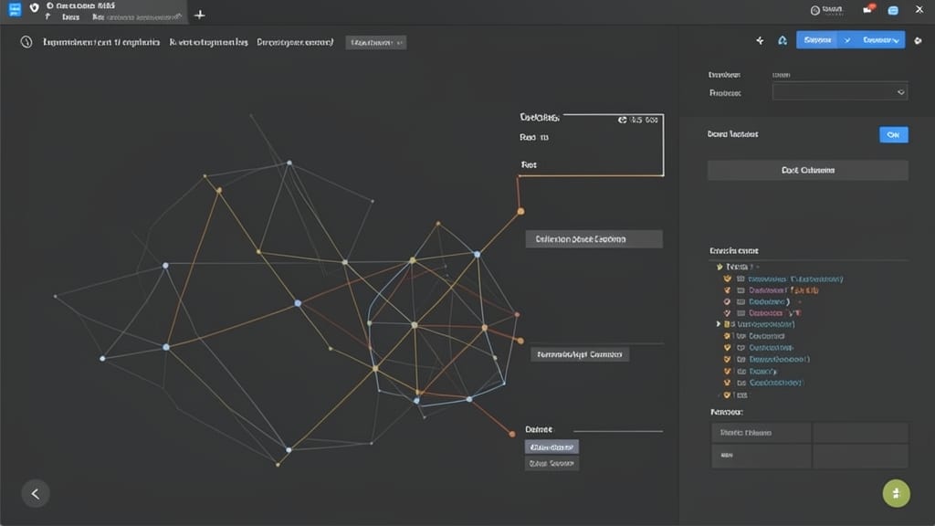935x526 pixels.
Task: Select the orange node linked to the callout box
Action: click(x=520, y=211)
